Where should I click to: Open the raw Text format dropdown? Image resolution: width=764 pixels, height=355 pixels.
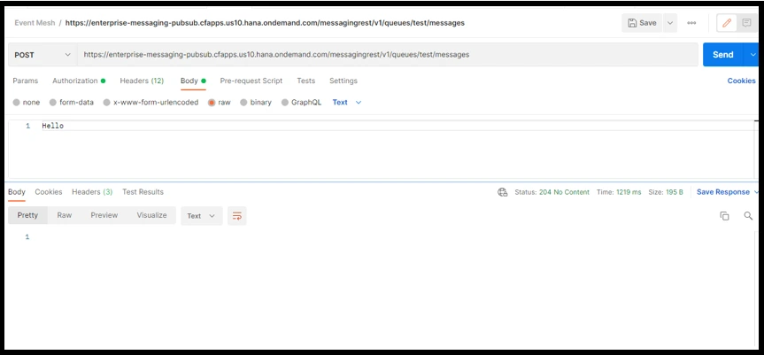[x=347, y=103]
